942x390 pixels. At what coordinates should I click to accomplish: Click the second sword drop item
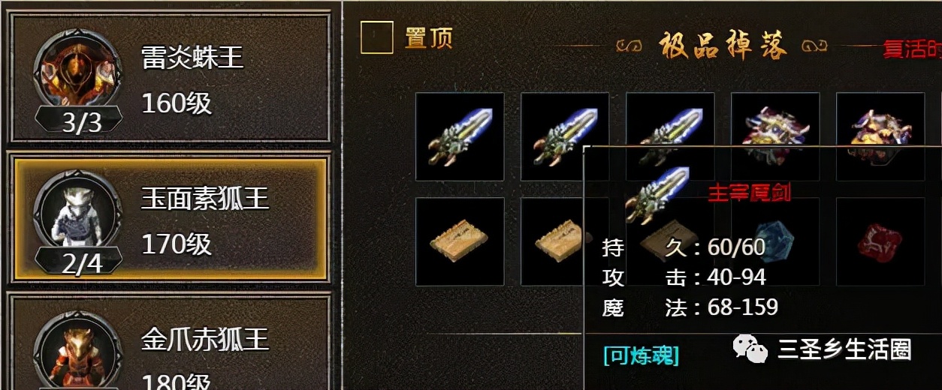(x=565, y=136)
